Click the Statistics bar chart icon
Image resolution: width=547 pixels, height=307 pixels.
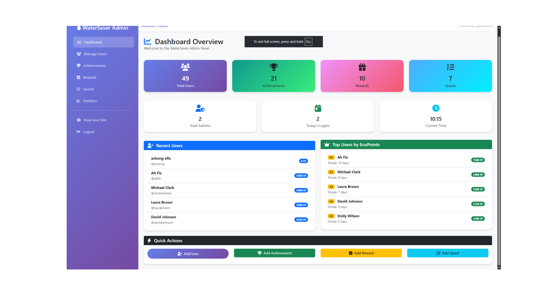coord(78,101)
